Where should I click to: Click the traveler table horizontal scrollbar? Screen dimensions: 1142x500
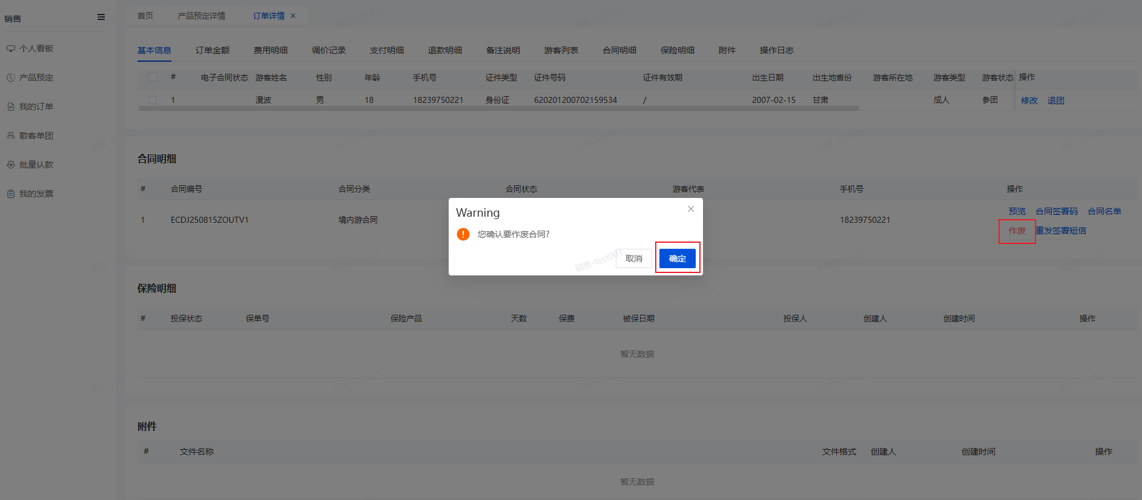[498, 109]
